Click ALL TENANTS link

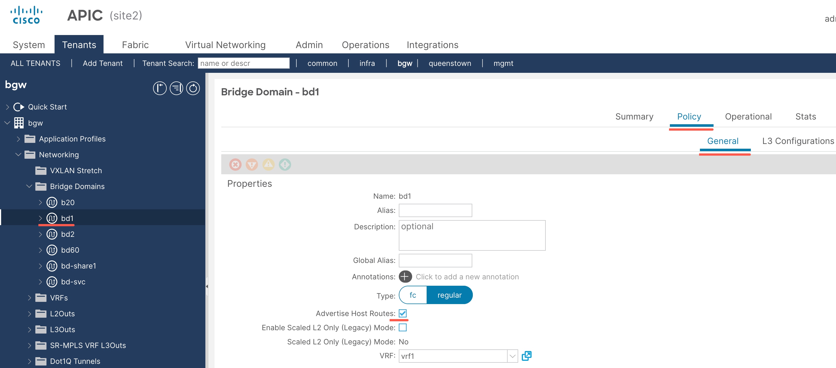[x=35, y=63]
